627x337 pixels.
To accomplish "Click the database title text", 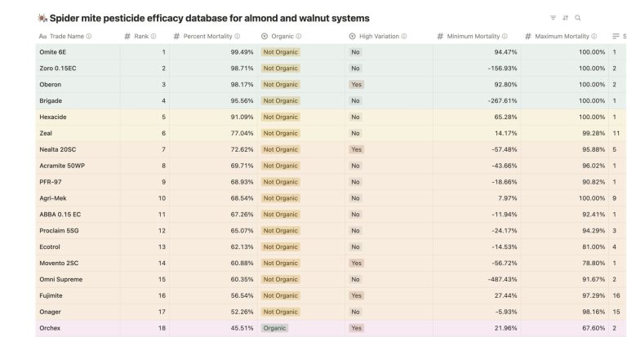I will pyautogui.click(x=210, y=18).
